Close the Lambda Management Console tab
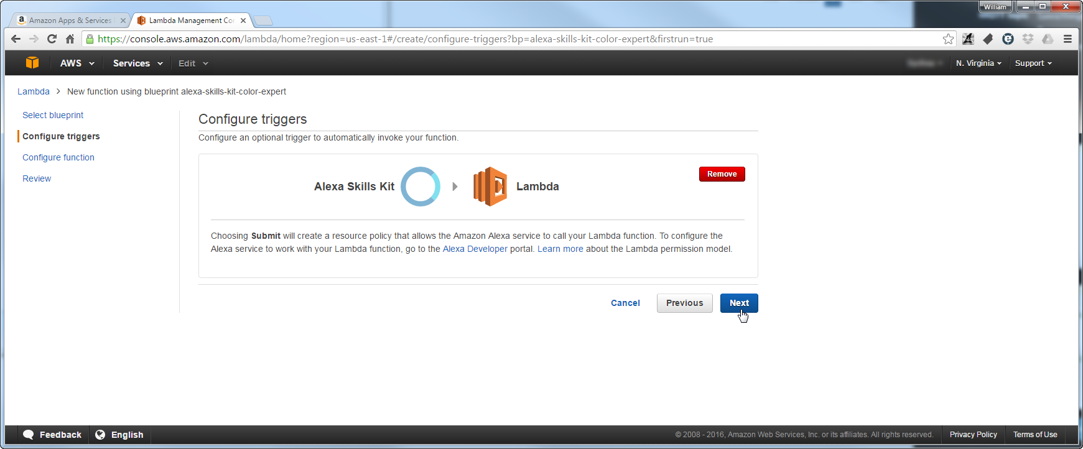Screen dimensions: 1083x449 pyautogui.click(x=243, y=21)
